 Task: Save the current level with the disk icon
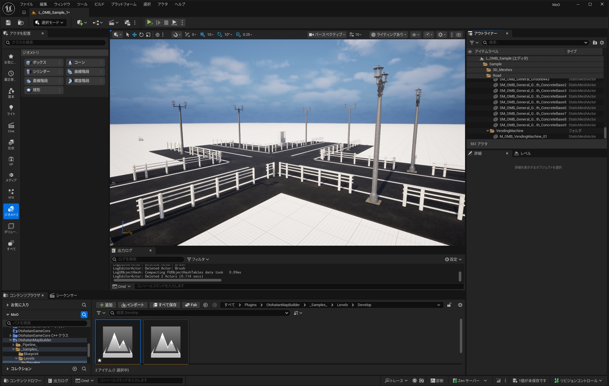click(x=8, y=22)
